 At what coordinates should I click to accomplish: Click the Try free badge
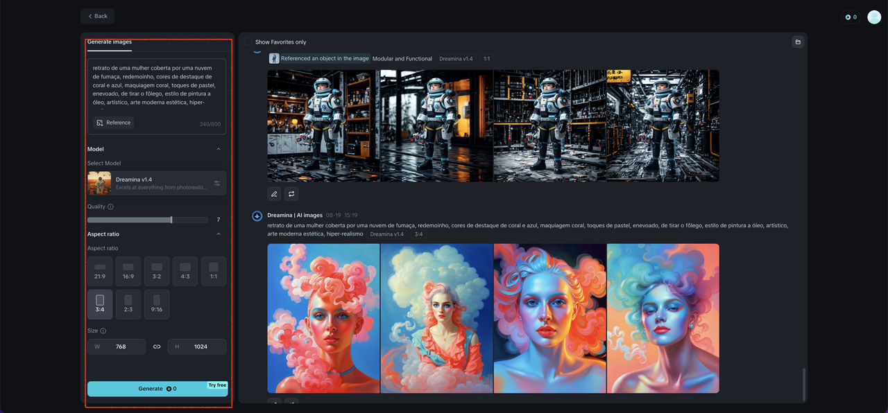coord(217,385)
